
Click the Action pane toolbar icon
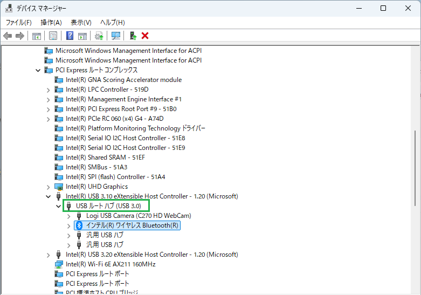(82, 36)
